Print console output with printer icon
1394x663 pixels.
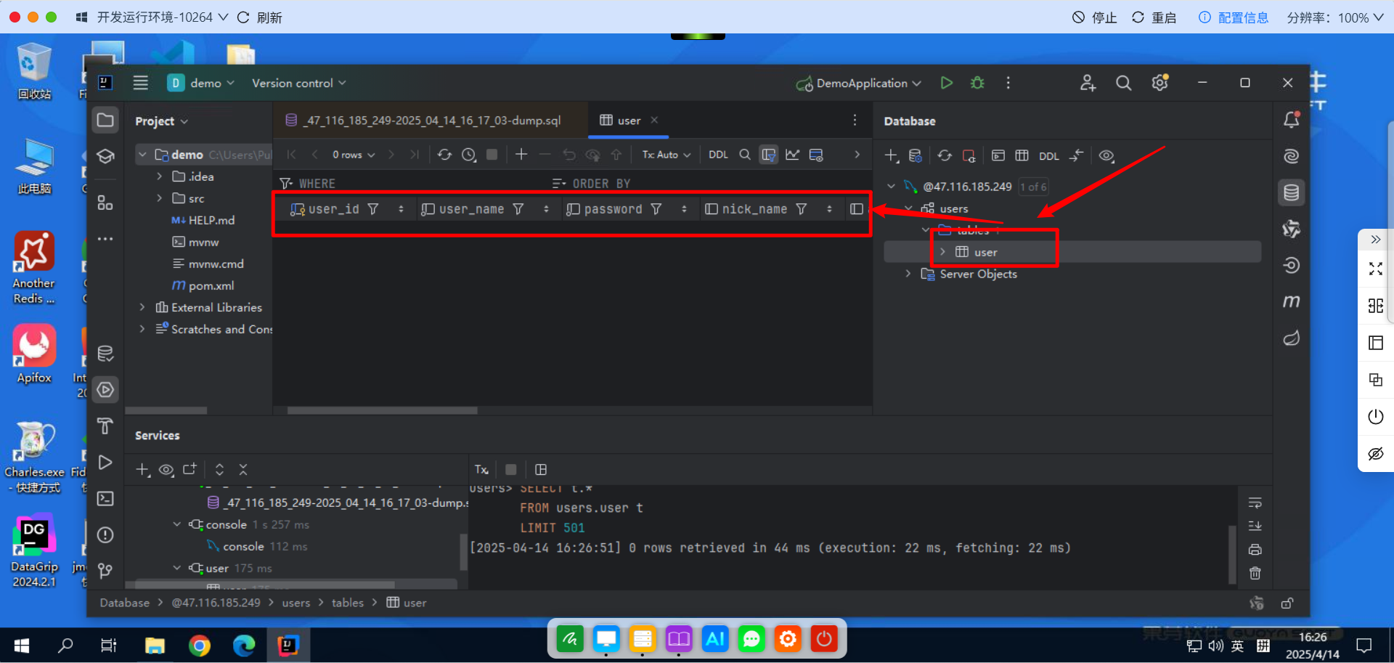pyautogui.click(x=1255, y=550)
